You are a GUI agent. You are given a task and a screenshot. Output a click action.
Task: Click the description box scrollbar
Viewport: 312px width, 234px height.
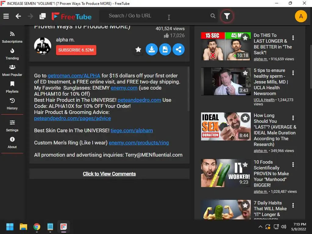188,89
